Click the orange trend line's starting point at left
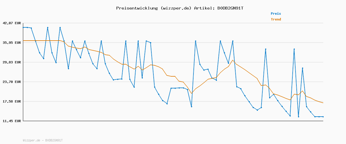This screenshot has width=346, height=144. click(23, 41)
